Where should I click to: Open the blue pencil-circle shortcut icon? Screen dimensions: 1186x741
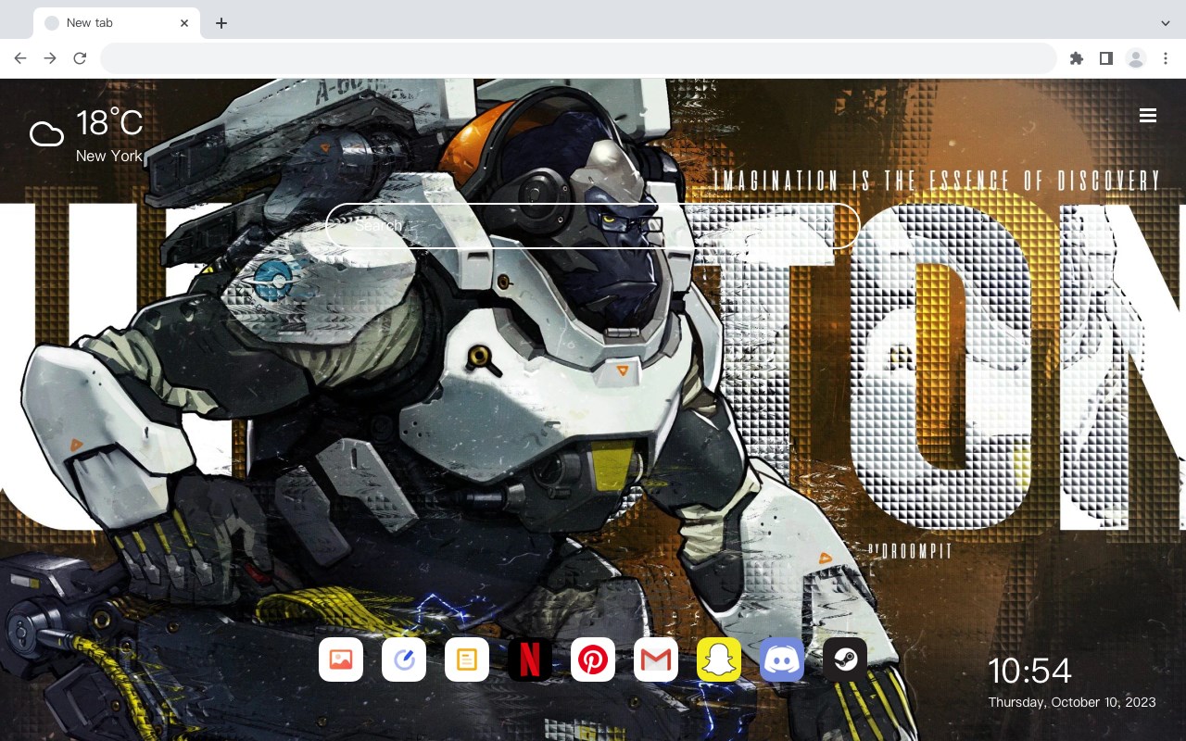coord(404,659)
